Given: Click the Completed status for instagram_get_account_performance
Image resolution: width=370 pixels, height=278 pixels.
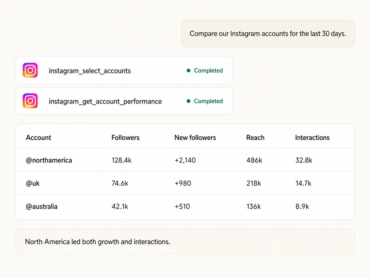Looking at the screenshot, I should [205, 101].
